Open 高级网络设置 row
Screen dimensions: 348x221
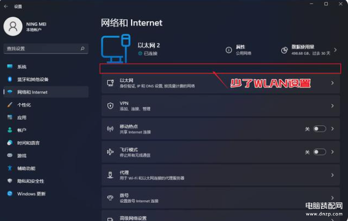(x=221, y=216)
